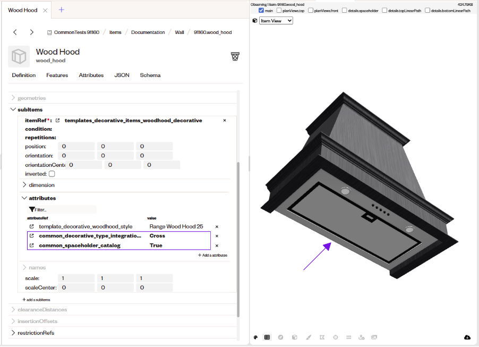Image resolution: width=479 pixels, height=347 pixels.
Task: Click the attributes Filter field
Action: (62, 210)
